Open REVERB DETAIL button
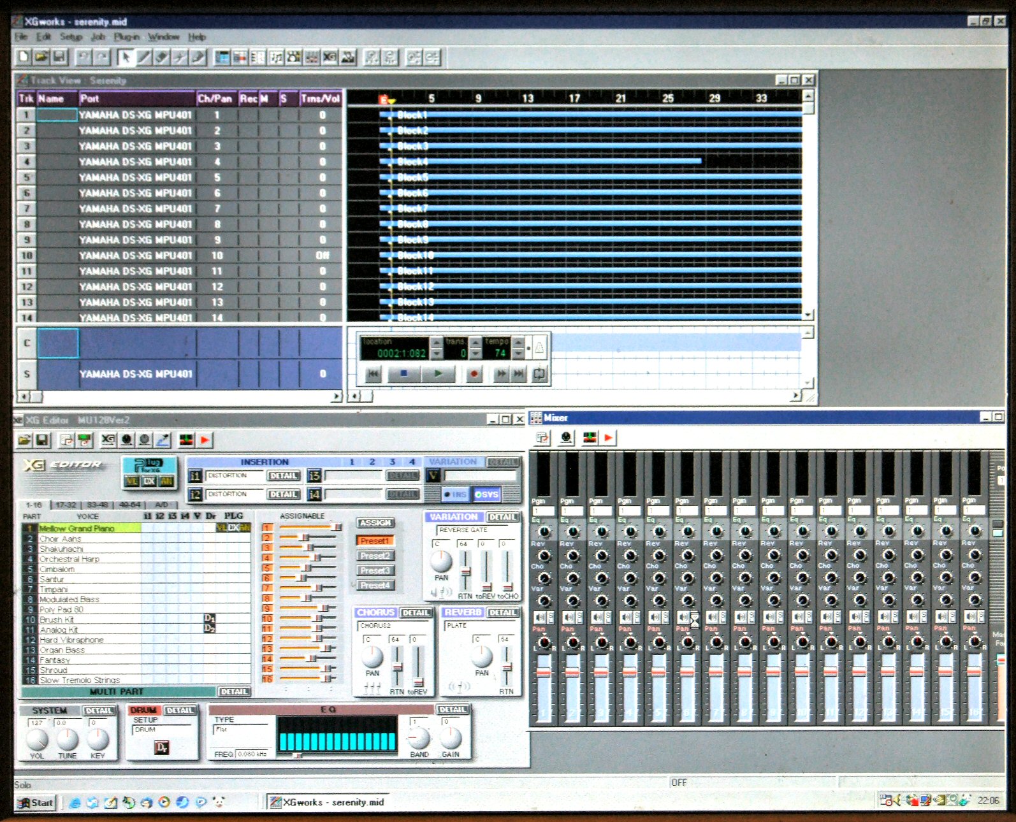 pyautogui.click(x=503, y=612)
